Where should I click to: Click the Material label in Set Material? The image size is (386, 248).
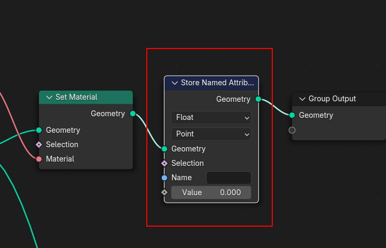(60, 159)
